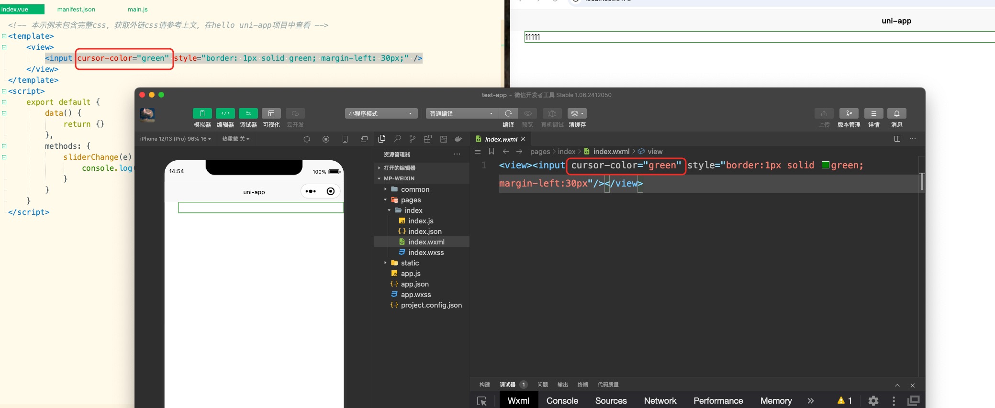Click the 真机调试 remote debug icon
This screenshot has width=995, height=408.
pyautogui.click(x=552, y=113)
